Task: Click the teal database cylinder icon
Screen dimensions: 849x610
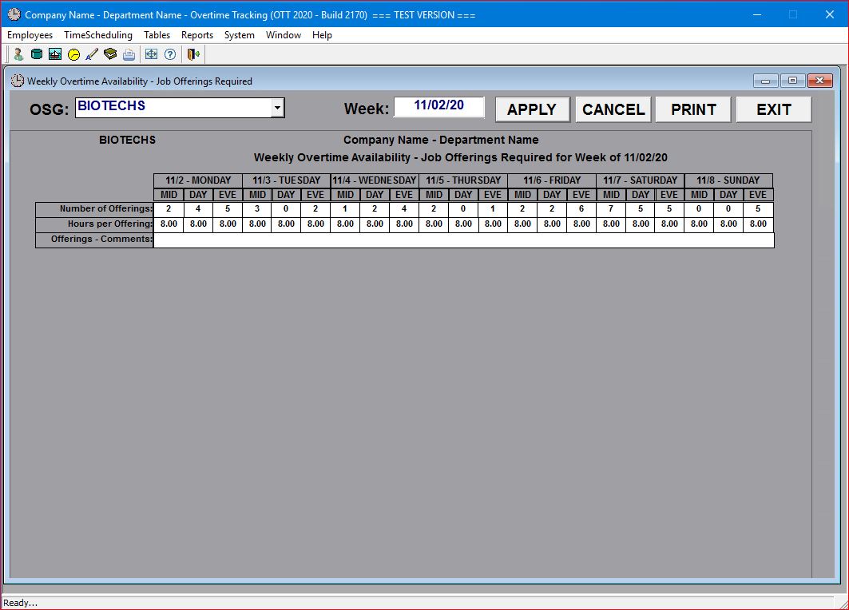Action: tap(37, 54)
